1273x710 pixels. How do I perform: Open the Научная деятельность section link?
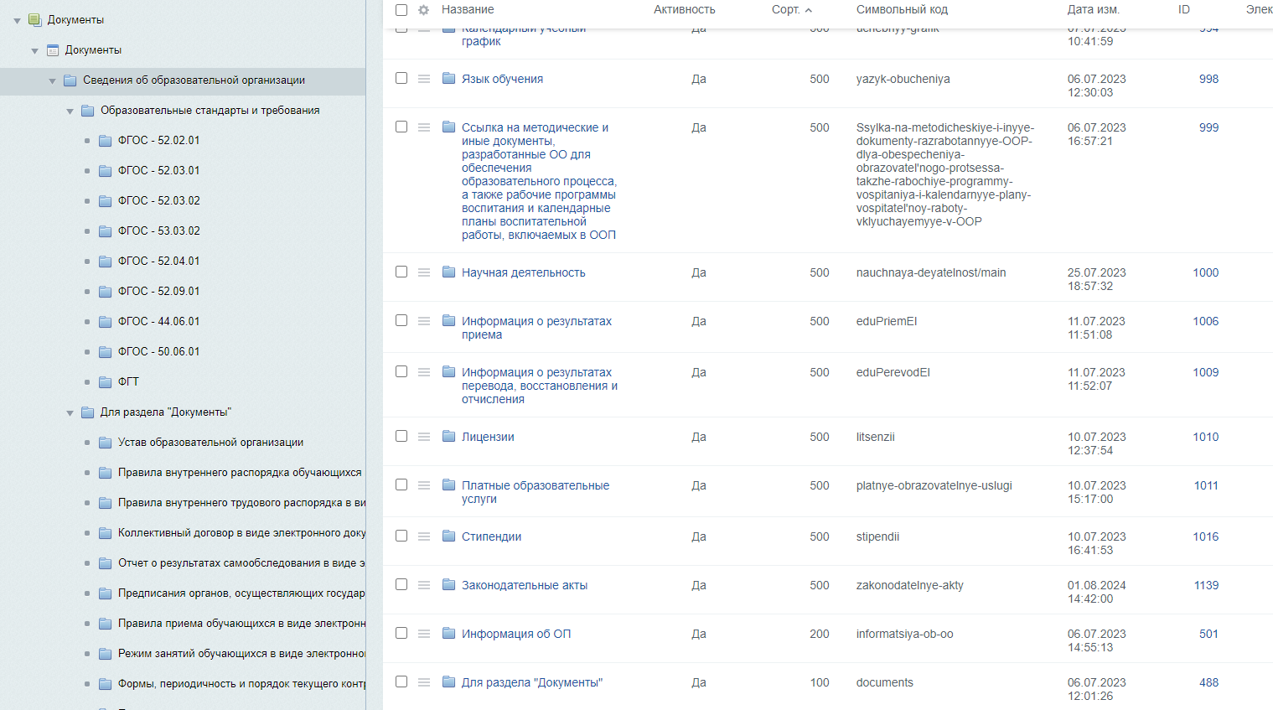click(x=524, y=272)
